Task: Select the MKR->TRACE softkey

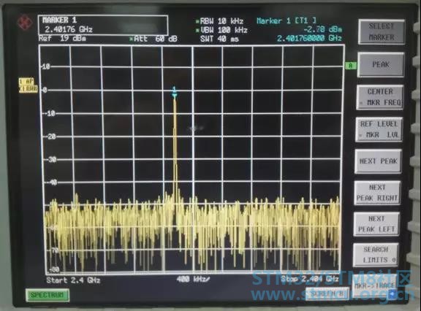Action: (375, 285)
